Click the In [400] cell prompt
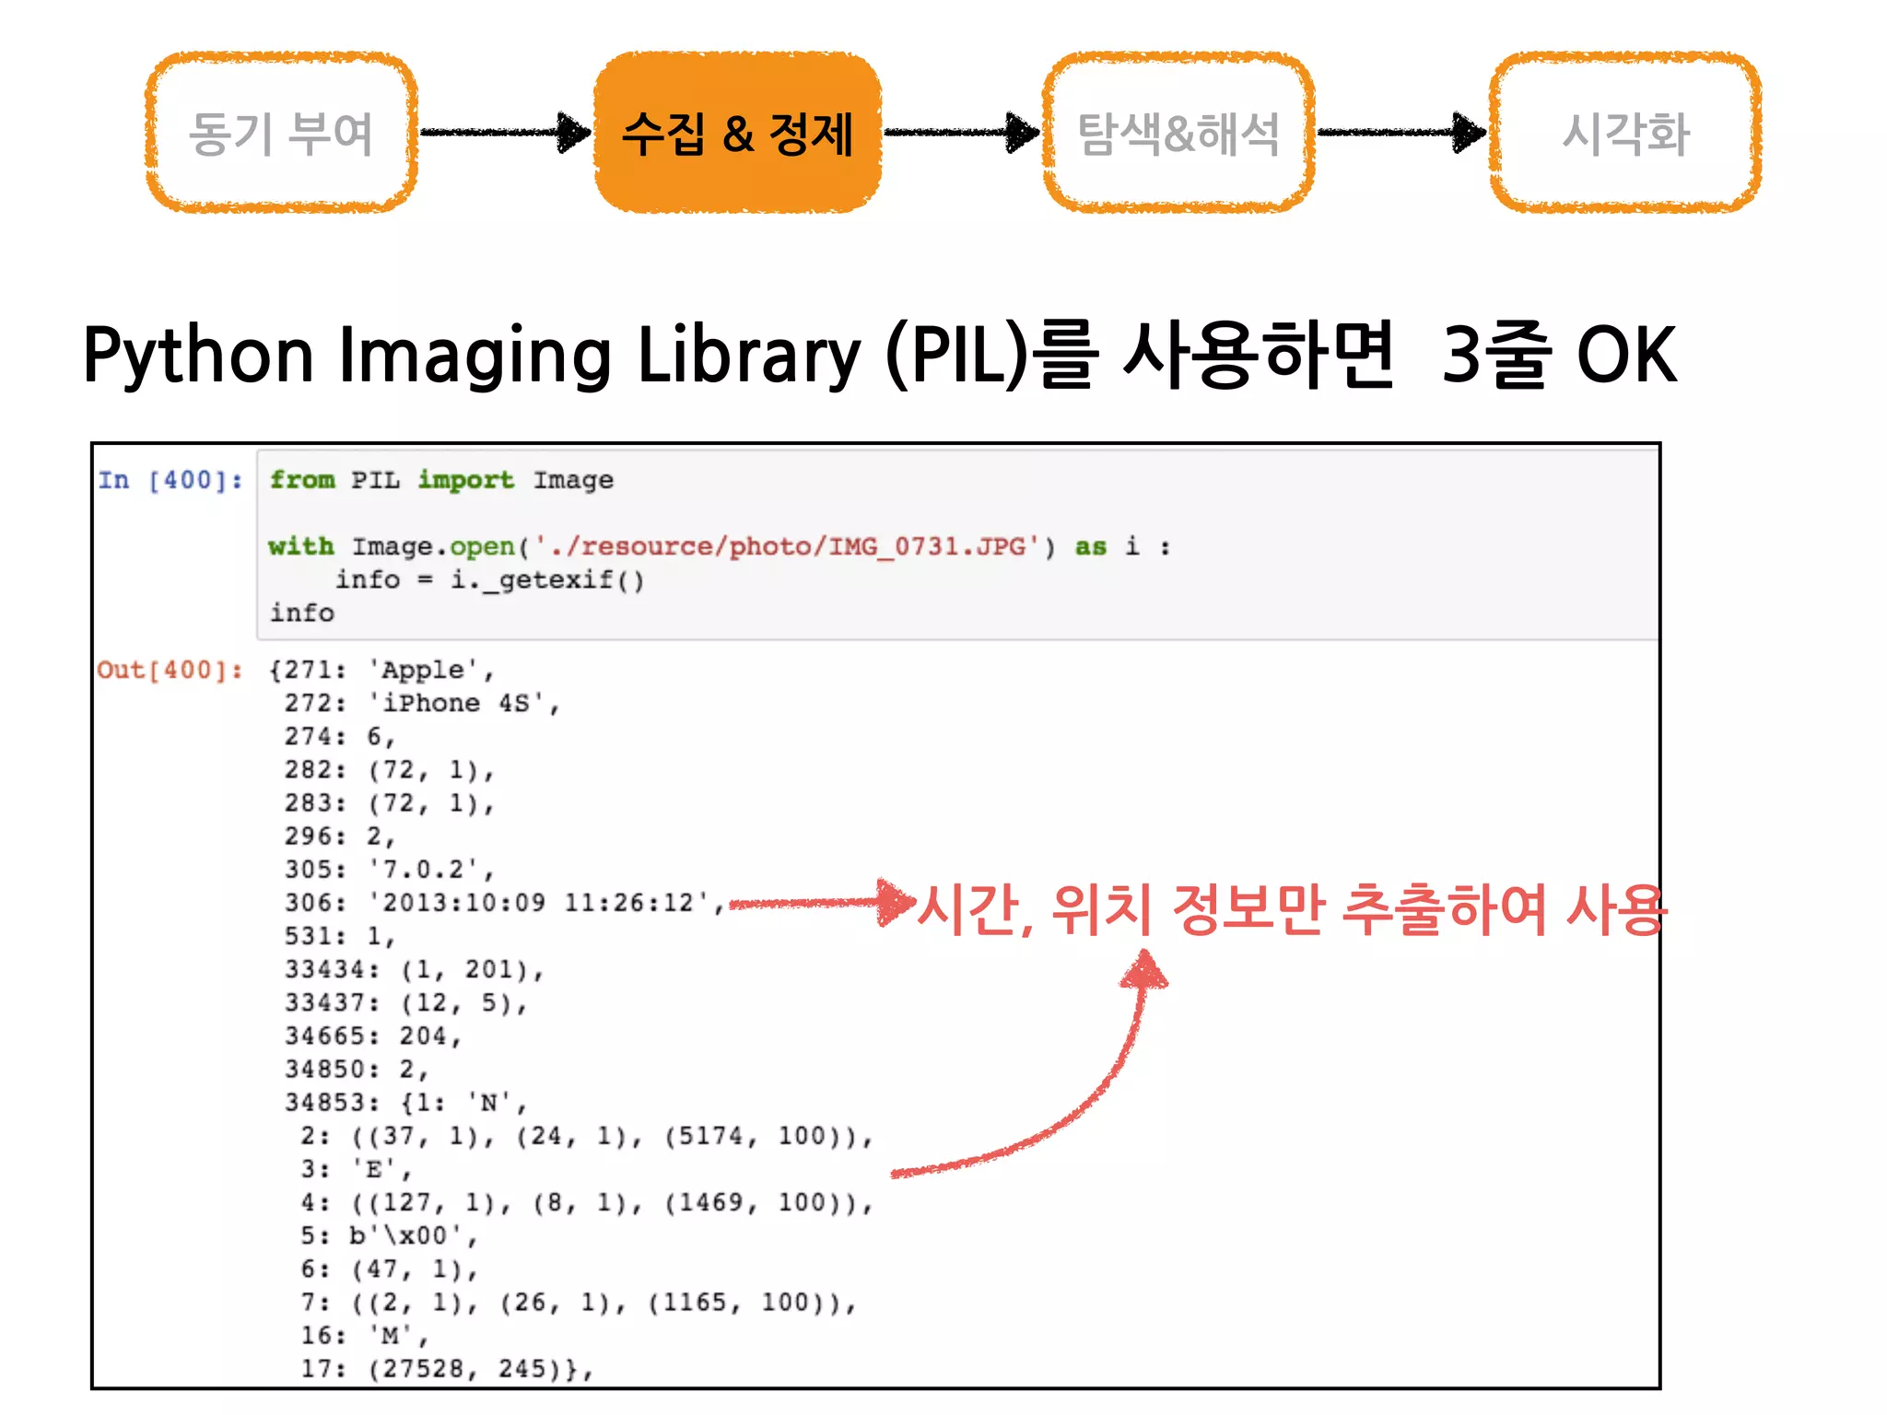 coord(170,480)
